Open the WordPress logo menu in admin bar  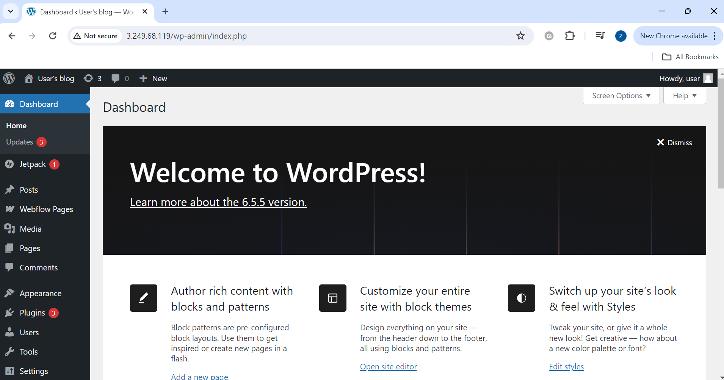pyautogui.click(x=9, y=79)
